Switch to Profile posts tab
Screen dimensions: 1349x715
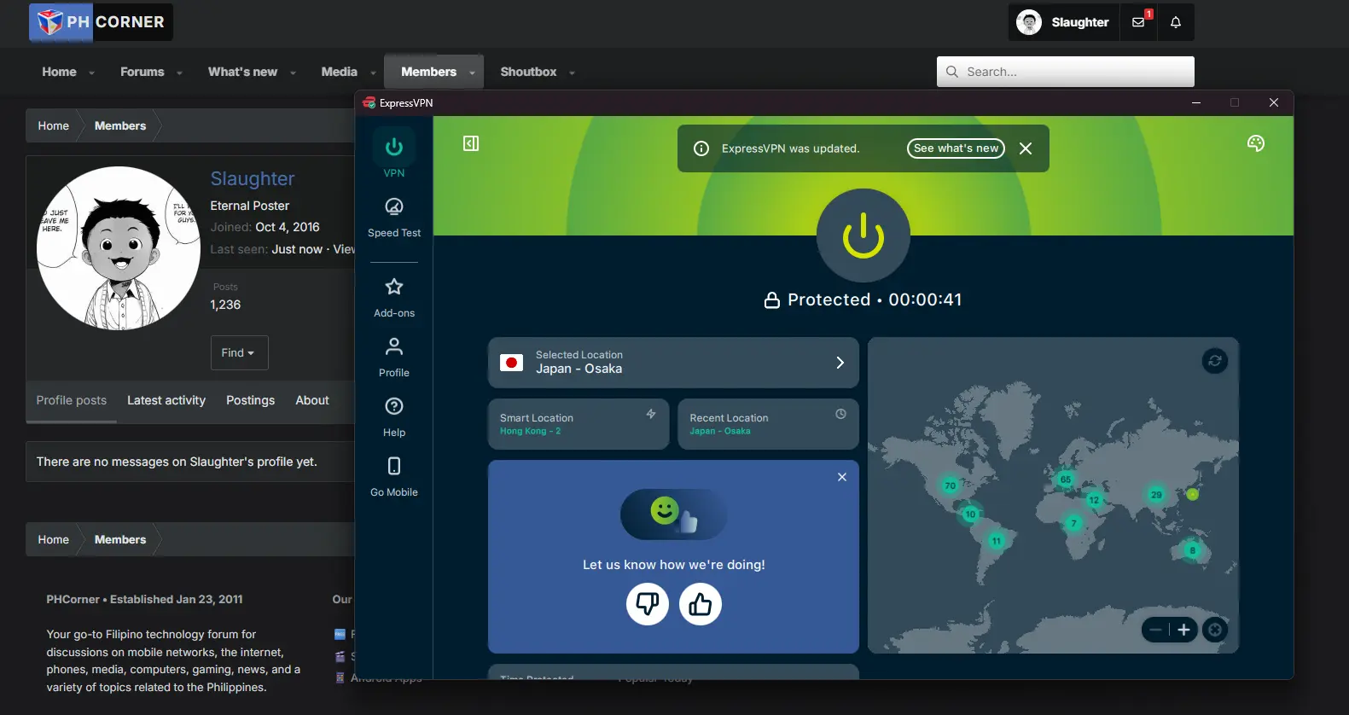pyautogui.click(x=72, y=400)
